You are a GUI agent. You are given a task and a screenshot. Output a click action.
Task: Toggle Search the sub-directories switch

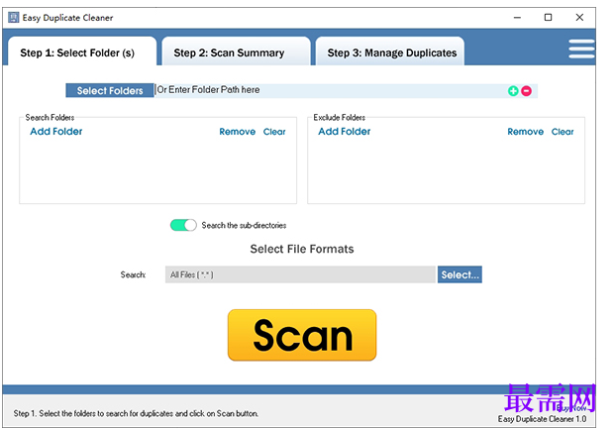(183, 225)
